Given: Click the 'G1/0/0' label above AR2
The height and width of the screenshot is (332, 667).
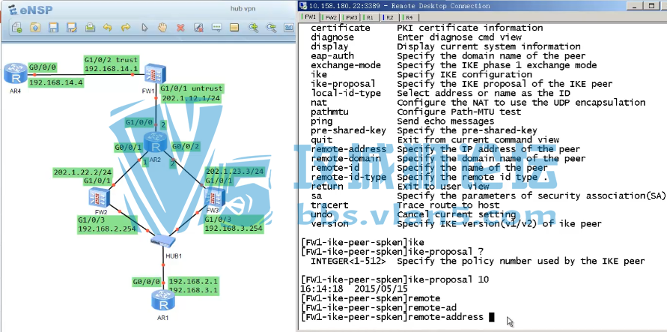Looking at the screenshot, I should 138,123.
